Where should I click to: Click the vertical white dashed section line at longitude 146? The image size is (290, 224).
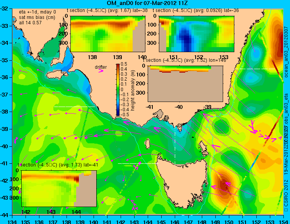click(x=175, y=142)
